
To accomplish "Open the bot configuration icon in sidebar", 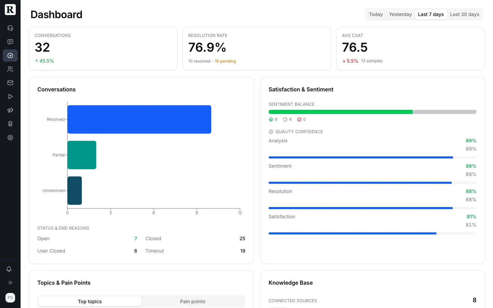I will (10, 124).
